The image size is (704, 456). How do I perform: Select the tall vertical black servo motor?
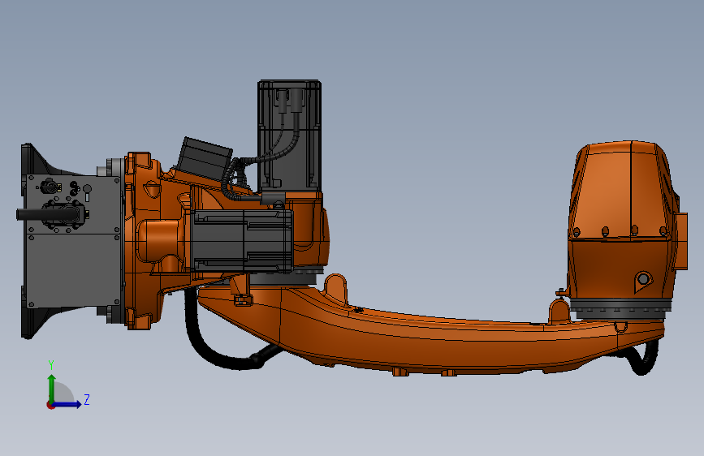click(x=290, y=136)
